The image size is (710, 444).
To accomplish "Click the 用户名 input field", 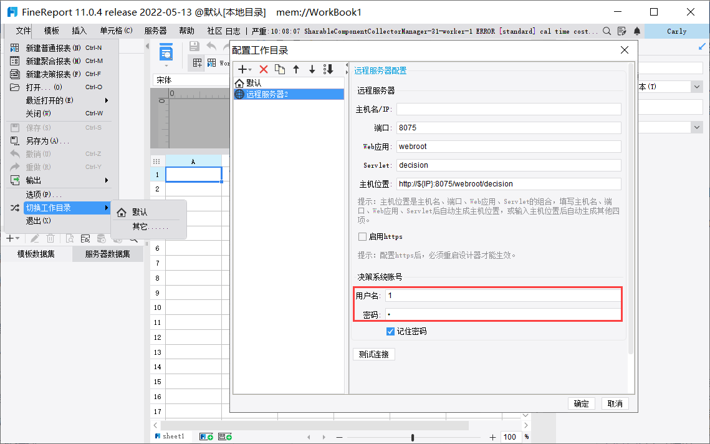I will click(503, 296).
